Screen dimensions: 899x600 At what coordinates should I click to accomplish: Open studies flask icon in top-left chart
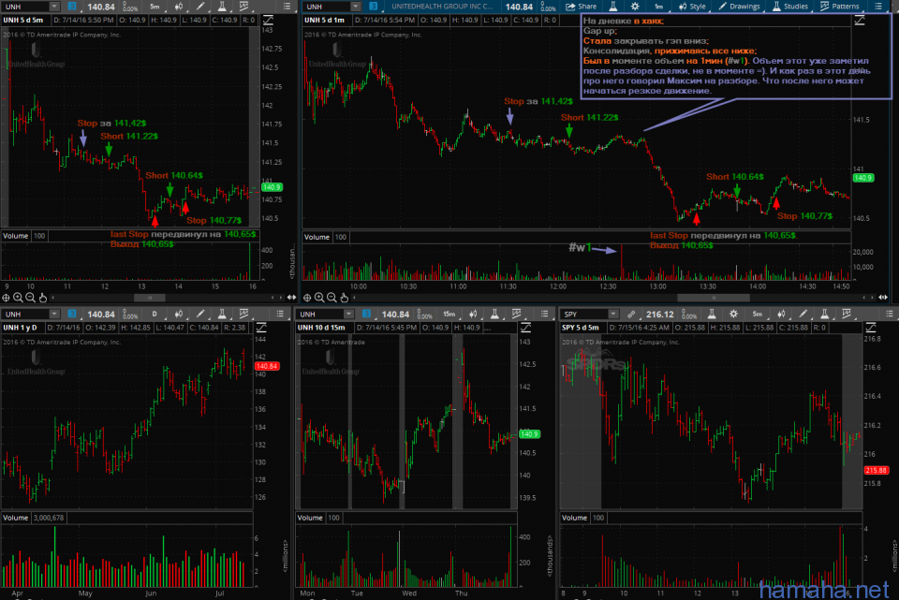[222, 7]
